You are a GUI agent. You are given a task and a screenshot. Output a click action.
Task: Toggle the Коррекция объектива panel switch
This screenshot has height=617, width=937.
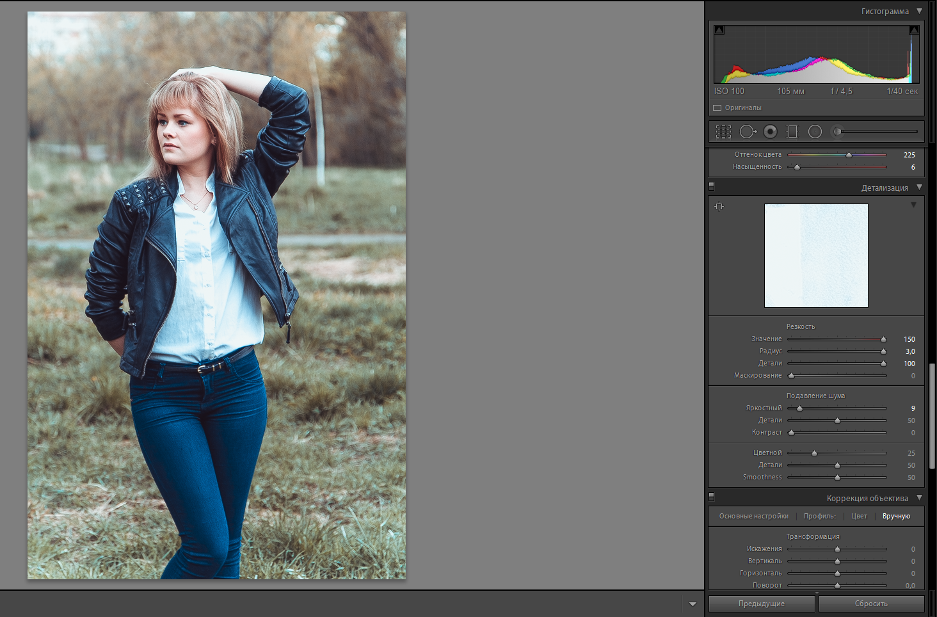point(711,496)
